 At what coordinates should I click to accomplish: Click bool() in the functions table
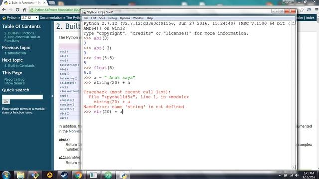click(x=65, y=74)
